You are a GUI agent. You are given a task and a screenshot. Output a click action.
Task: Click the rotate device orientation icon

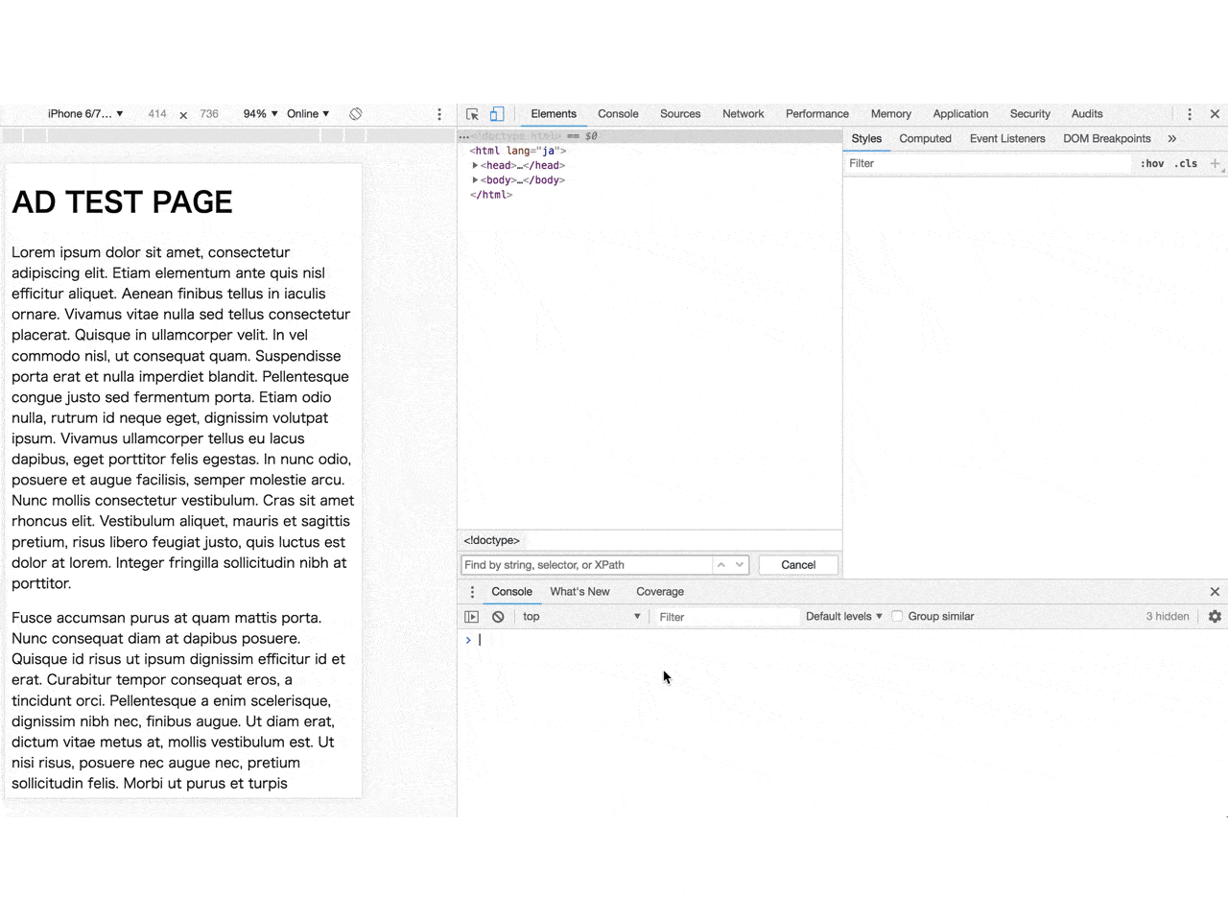click(356, 114)
